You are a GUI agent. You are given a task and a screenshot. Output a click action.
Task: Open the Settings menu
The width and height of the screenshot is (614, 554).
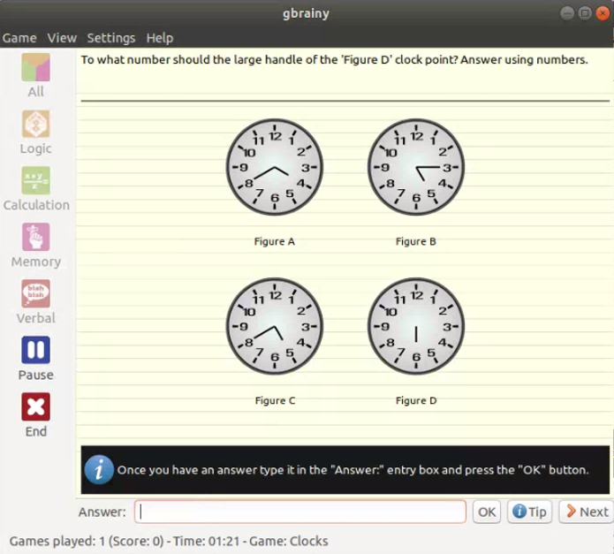[111, 38]
